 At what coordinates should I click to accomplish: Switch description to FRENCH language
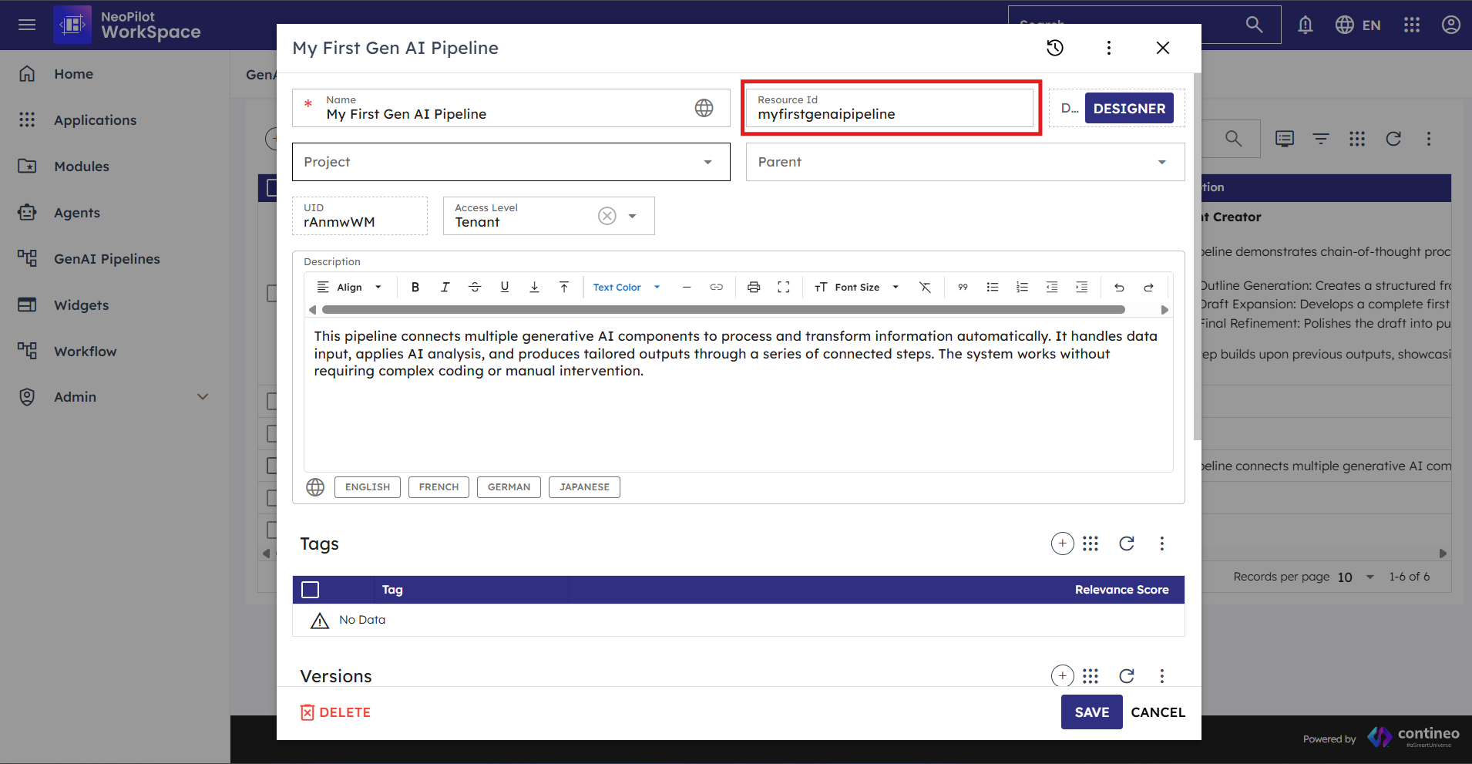(439, 487)
